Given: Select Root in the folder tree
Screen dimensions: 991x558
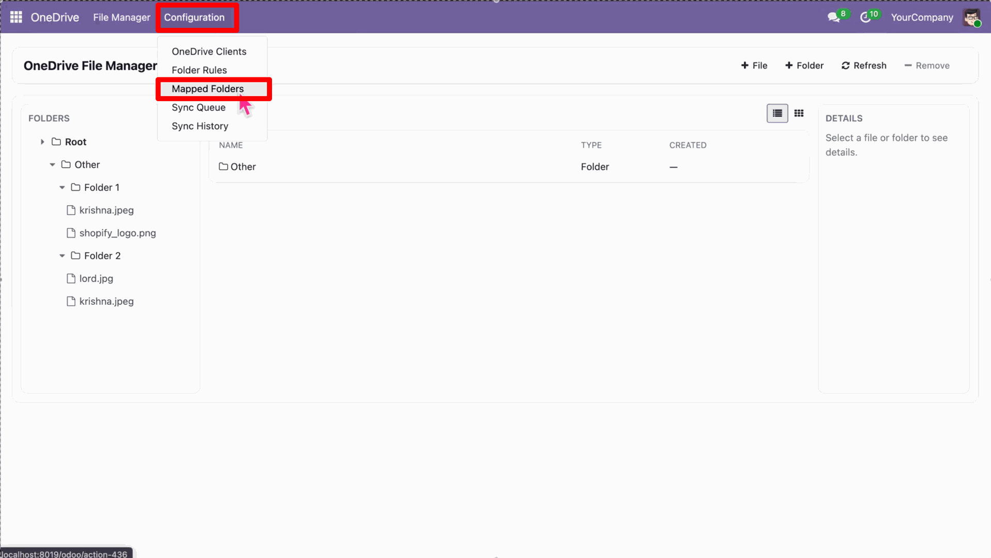Looking at the screenshot, I should click(x=75, y=142).
